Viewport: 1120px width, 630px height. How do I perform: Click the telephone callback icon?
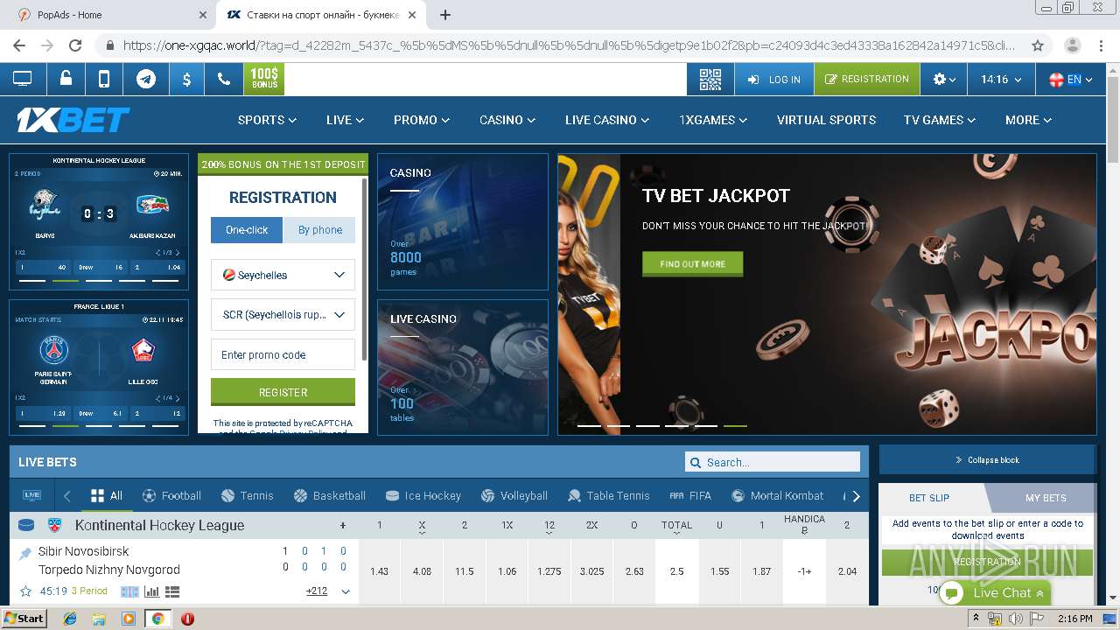224,79
